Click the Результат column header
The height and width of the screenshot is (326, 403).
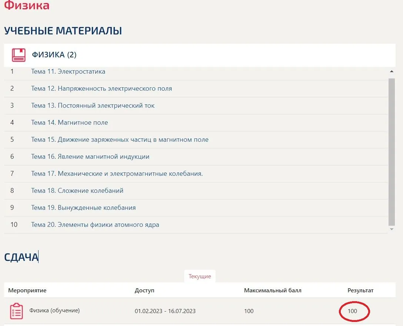click(360, 290)
